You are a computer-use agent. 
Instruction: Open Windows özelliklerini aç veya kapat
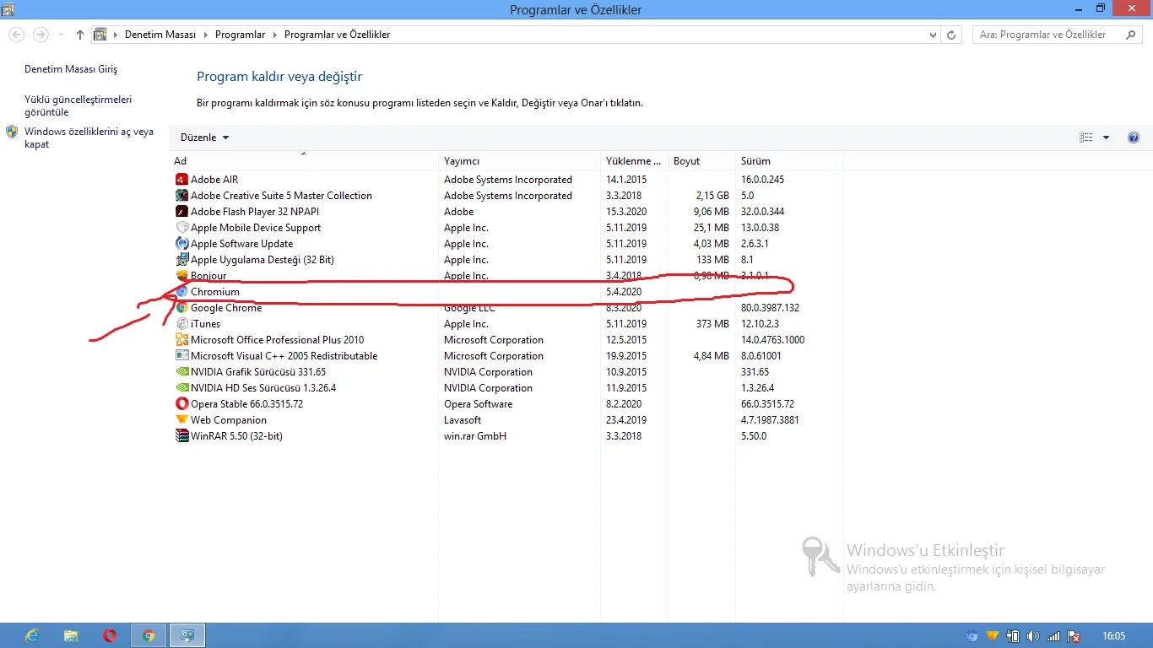click(x=89, y=138)
